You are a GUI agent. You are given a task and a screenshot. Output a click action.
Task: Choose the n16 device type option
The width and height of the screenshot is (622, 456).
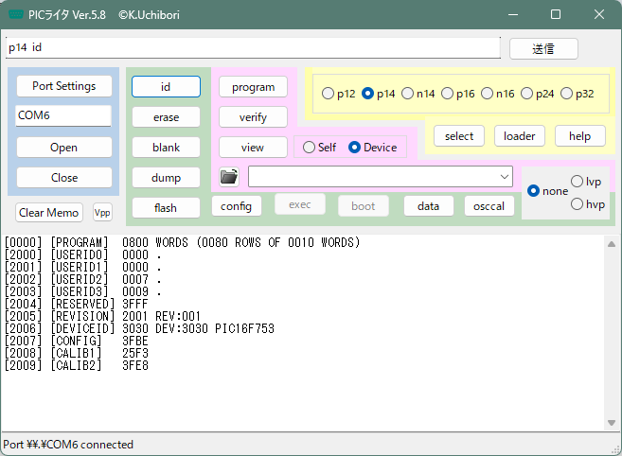tap(488, 94)
